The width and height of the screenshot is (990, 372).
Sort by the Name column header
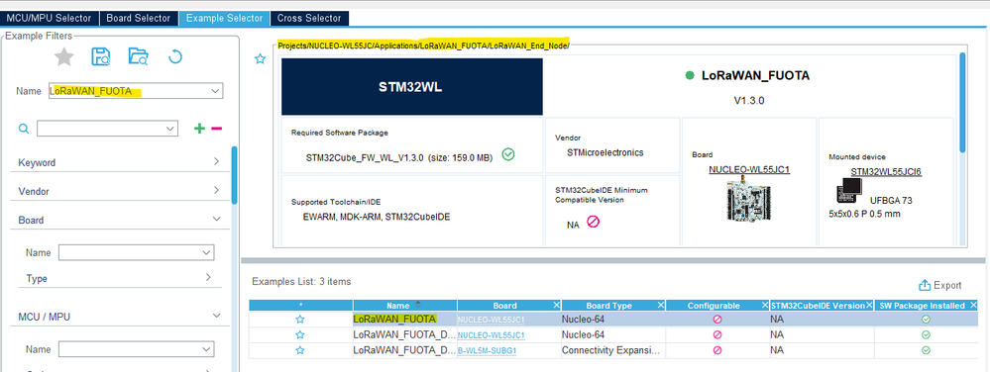click(404, 305)
